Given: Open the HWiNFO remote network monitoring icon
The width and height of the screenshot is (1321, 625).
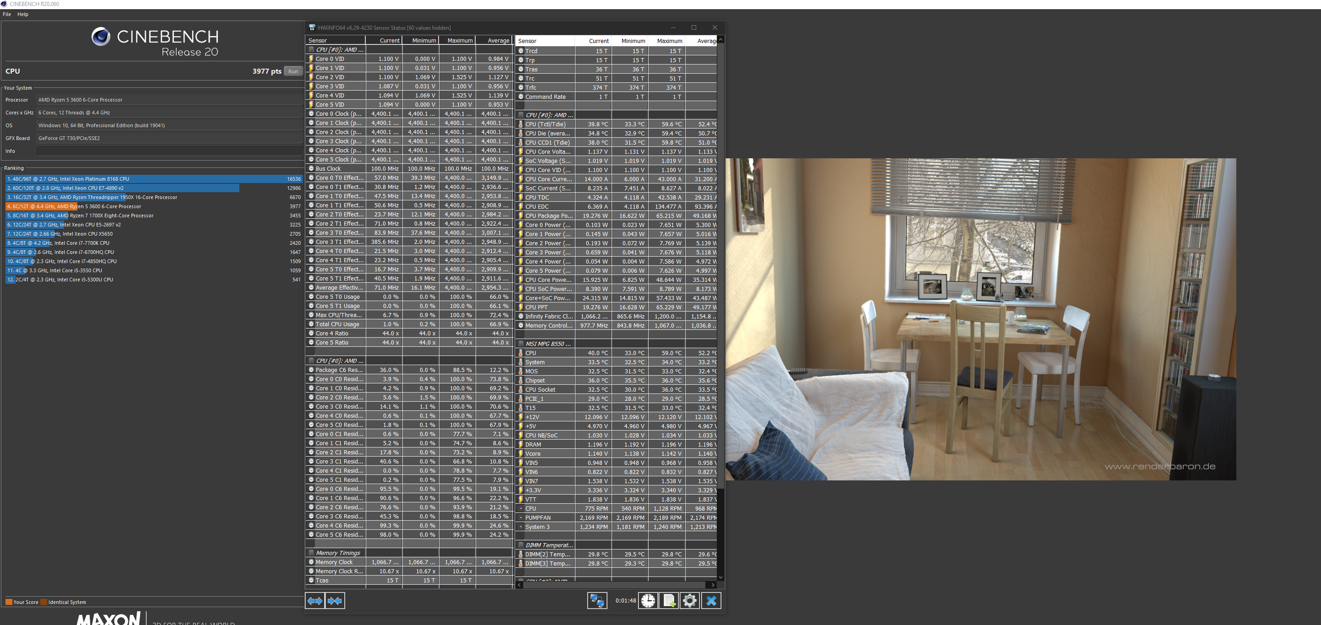Looking at the screenshot, I should [x=597, y=600].
